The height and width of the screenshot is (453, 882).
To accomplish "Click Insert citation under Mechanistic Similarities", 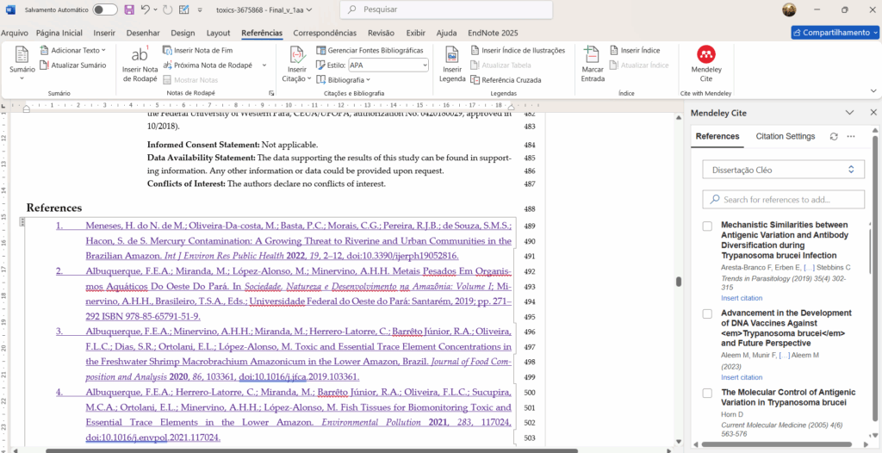I will point(742,298).
